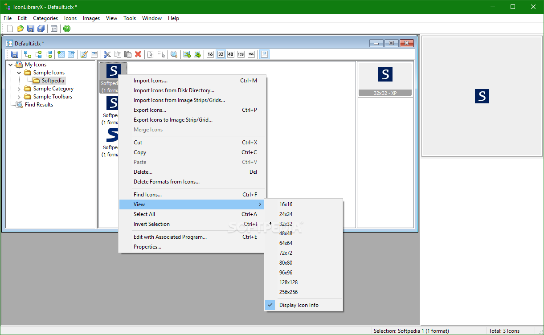This screenshot has width=544, height=335.
Task: Choose Delete Formats from Icons...
Action: pyautogui.click(x=192, y=182)
